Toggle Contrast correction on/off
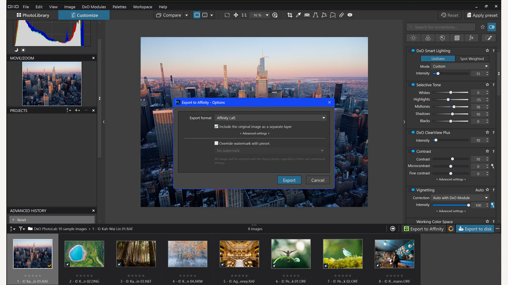 click(x=413, y=151)
